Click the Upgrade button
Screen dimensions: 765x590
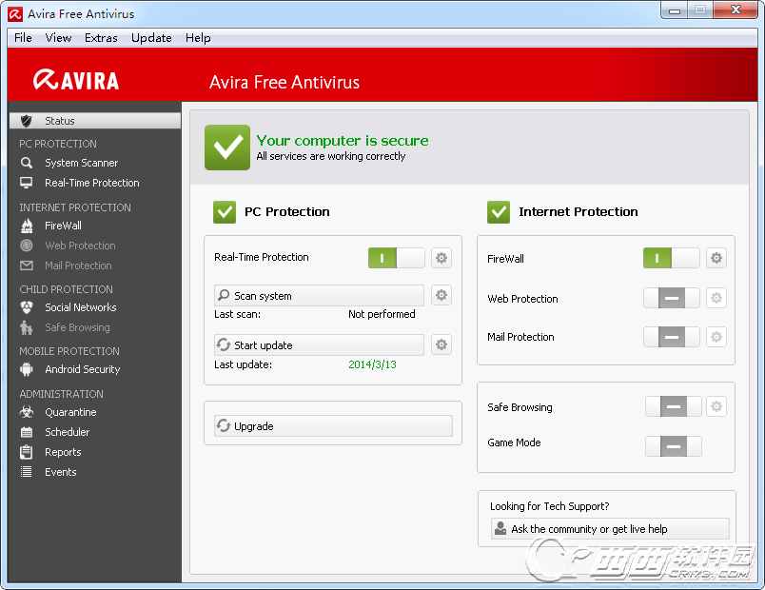click(333, 426)
